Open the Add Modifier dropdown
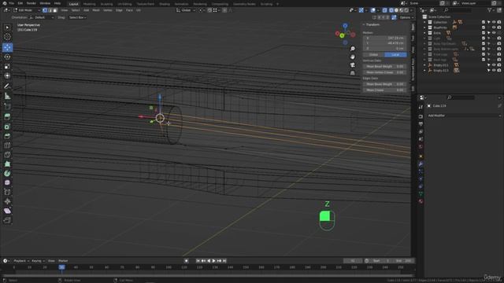The height and width of the screenshot is (283, 504). [464, 116]
